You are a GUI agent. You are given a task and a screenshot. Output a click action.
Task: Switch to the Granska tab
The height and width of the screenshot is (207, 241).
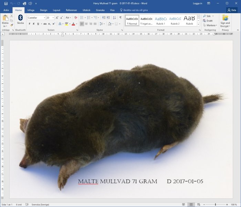pyautogui.click(x=100, y=10)
